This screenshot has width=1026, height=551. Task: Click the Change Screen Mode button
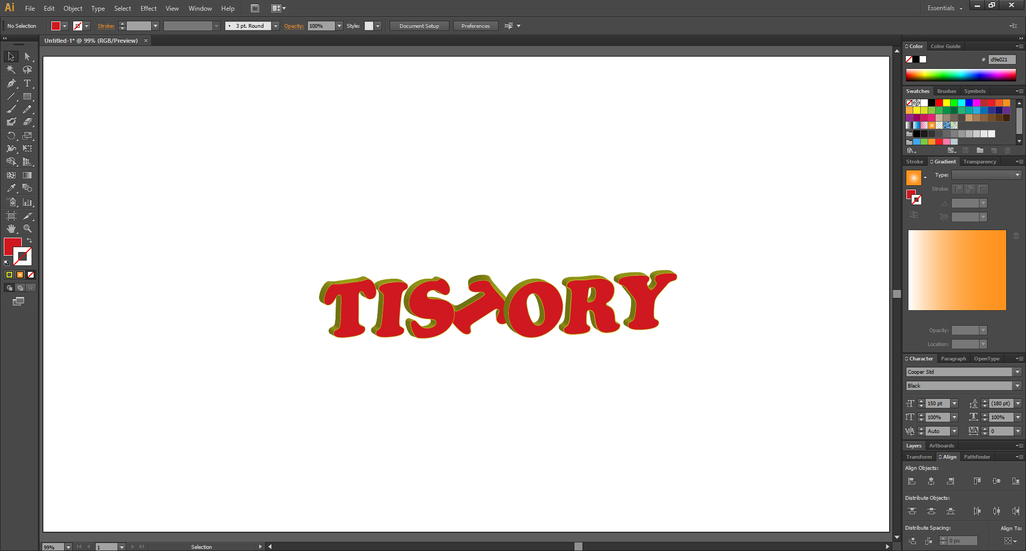point(19,301)
